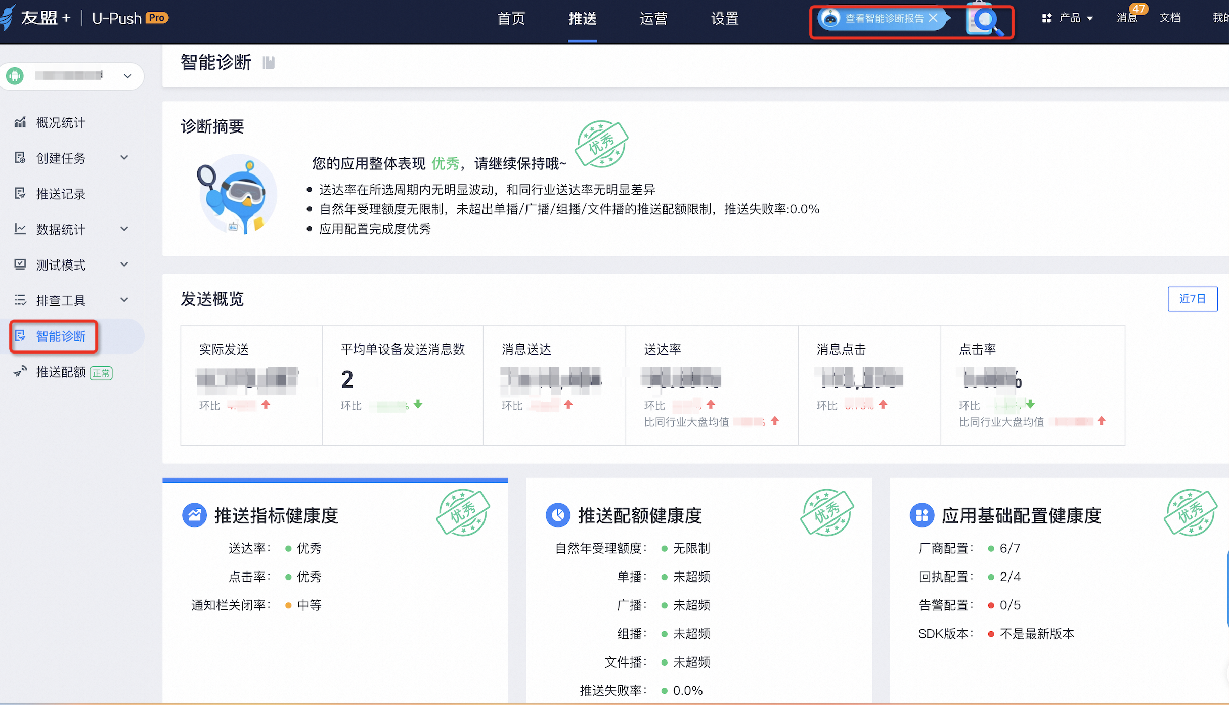Viewport: 1229px width, 705px height.
Task: Open 概况统计 in the sidebar
Action: (x=61, y=123)
